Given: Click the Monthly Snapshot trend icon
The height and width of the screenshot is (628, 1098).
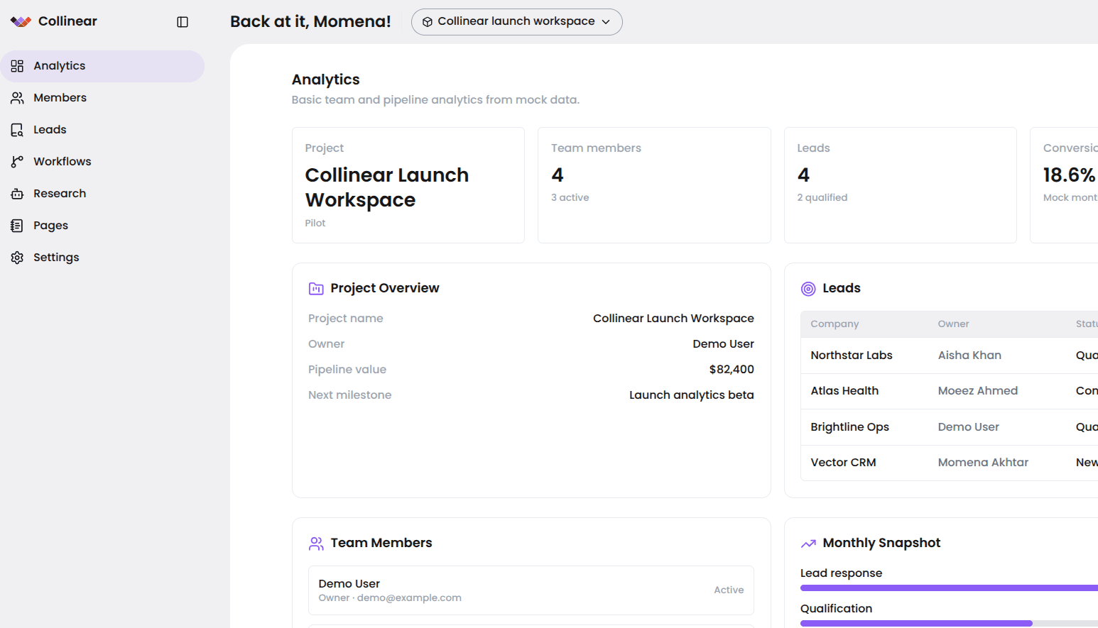Looking at the screenshot, I should pyautogui.click(x=808, y=544).
